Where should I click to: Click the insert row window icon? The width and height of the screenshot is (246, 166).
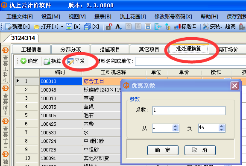click(148, 27)
